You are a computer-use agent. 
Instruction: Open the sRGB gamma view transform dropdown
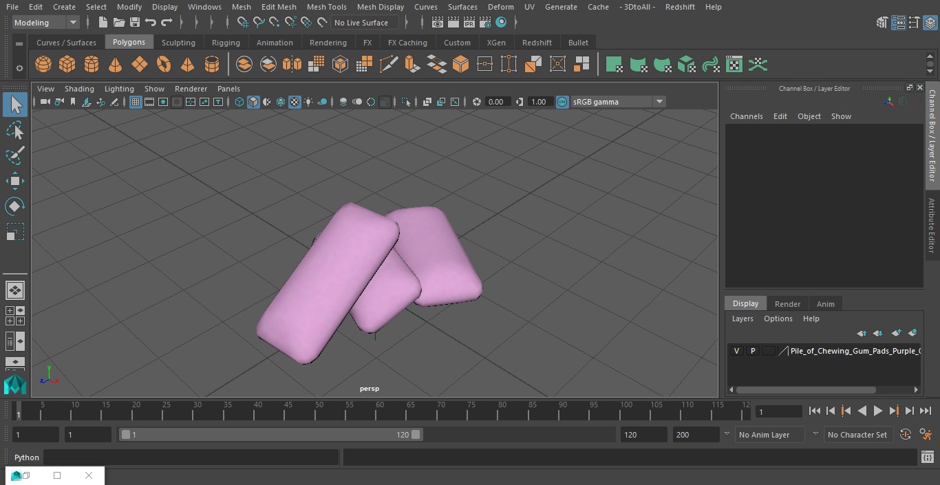pos(618,102)
